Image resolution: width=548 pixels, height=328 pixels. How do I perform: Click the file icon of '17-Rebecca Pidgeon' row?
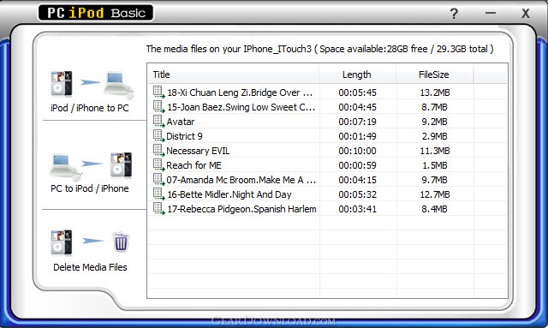[x=158, y=209]
